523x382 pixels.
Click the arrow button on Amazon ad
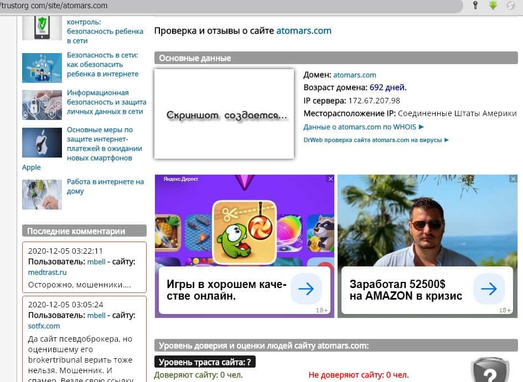[x=489, y=289]
